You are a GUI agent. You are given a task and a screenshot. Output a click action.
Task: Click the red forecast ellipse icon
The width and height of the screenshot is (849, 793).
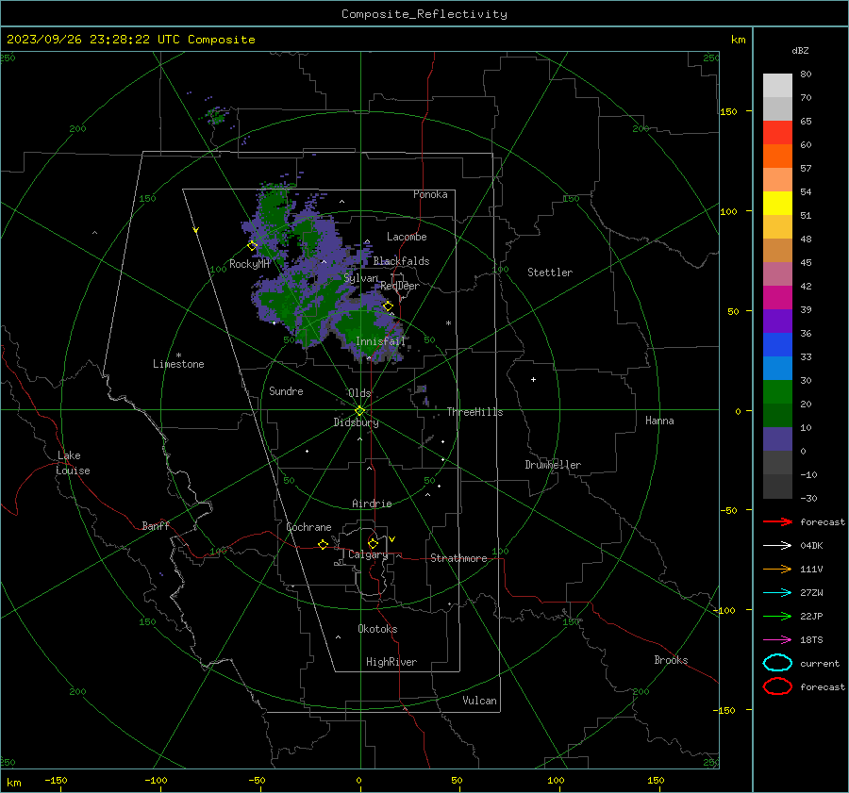tap(777, 686)
